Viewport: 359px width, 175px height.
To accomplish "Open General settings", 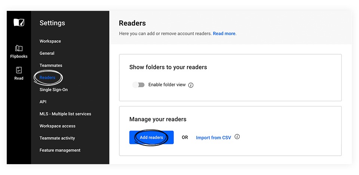I will 47,53.
